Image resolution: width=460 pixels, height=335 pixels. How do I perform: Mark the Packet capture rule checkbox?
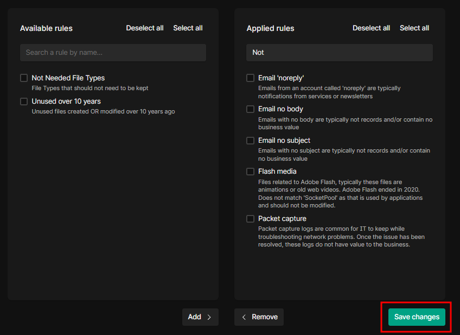click(250, 219)
